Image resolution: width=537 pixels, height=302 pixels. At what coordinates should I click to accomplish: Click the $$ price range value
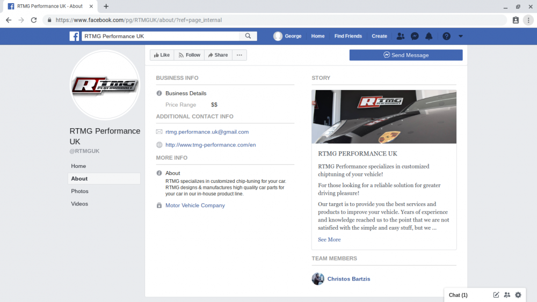214,105
